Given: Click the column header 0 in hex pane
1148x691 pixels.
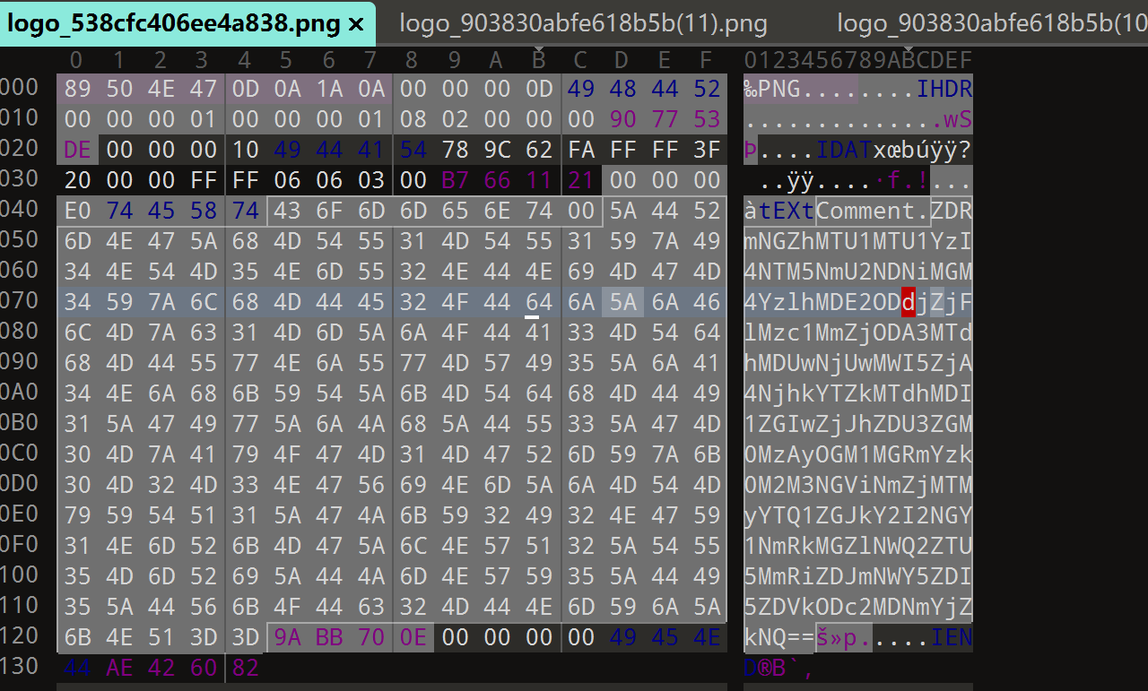Looking at the screenshot, I should (x=77, y=61).
